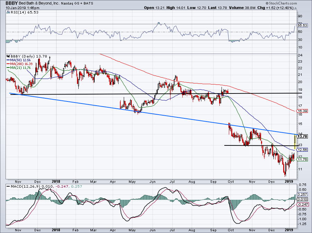Click the Chg +1.52 (+12.40%) value

point(275,8)
